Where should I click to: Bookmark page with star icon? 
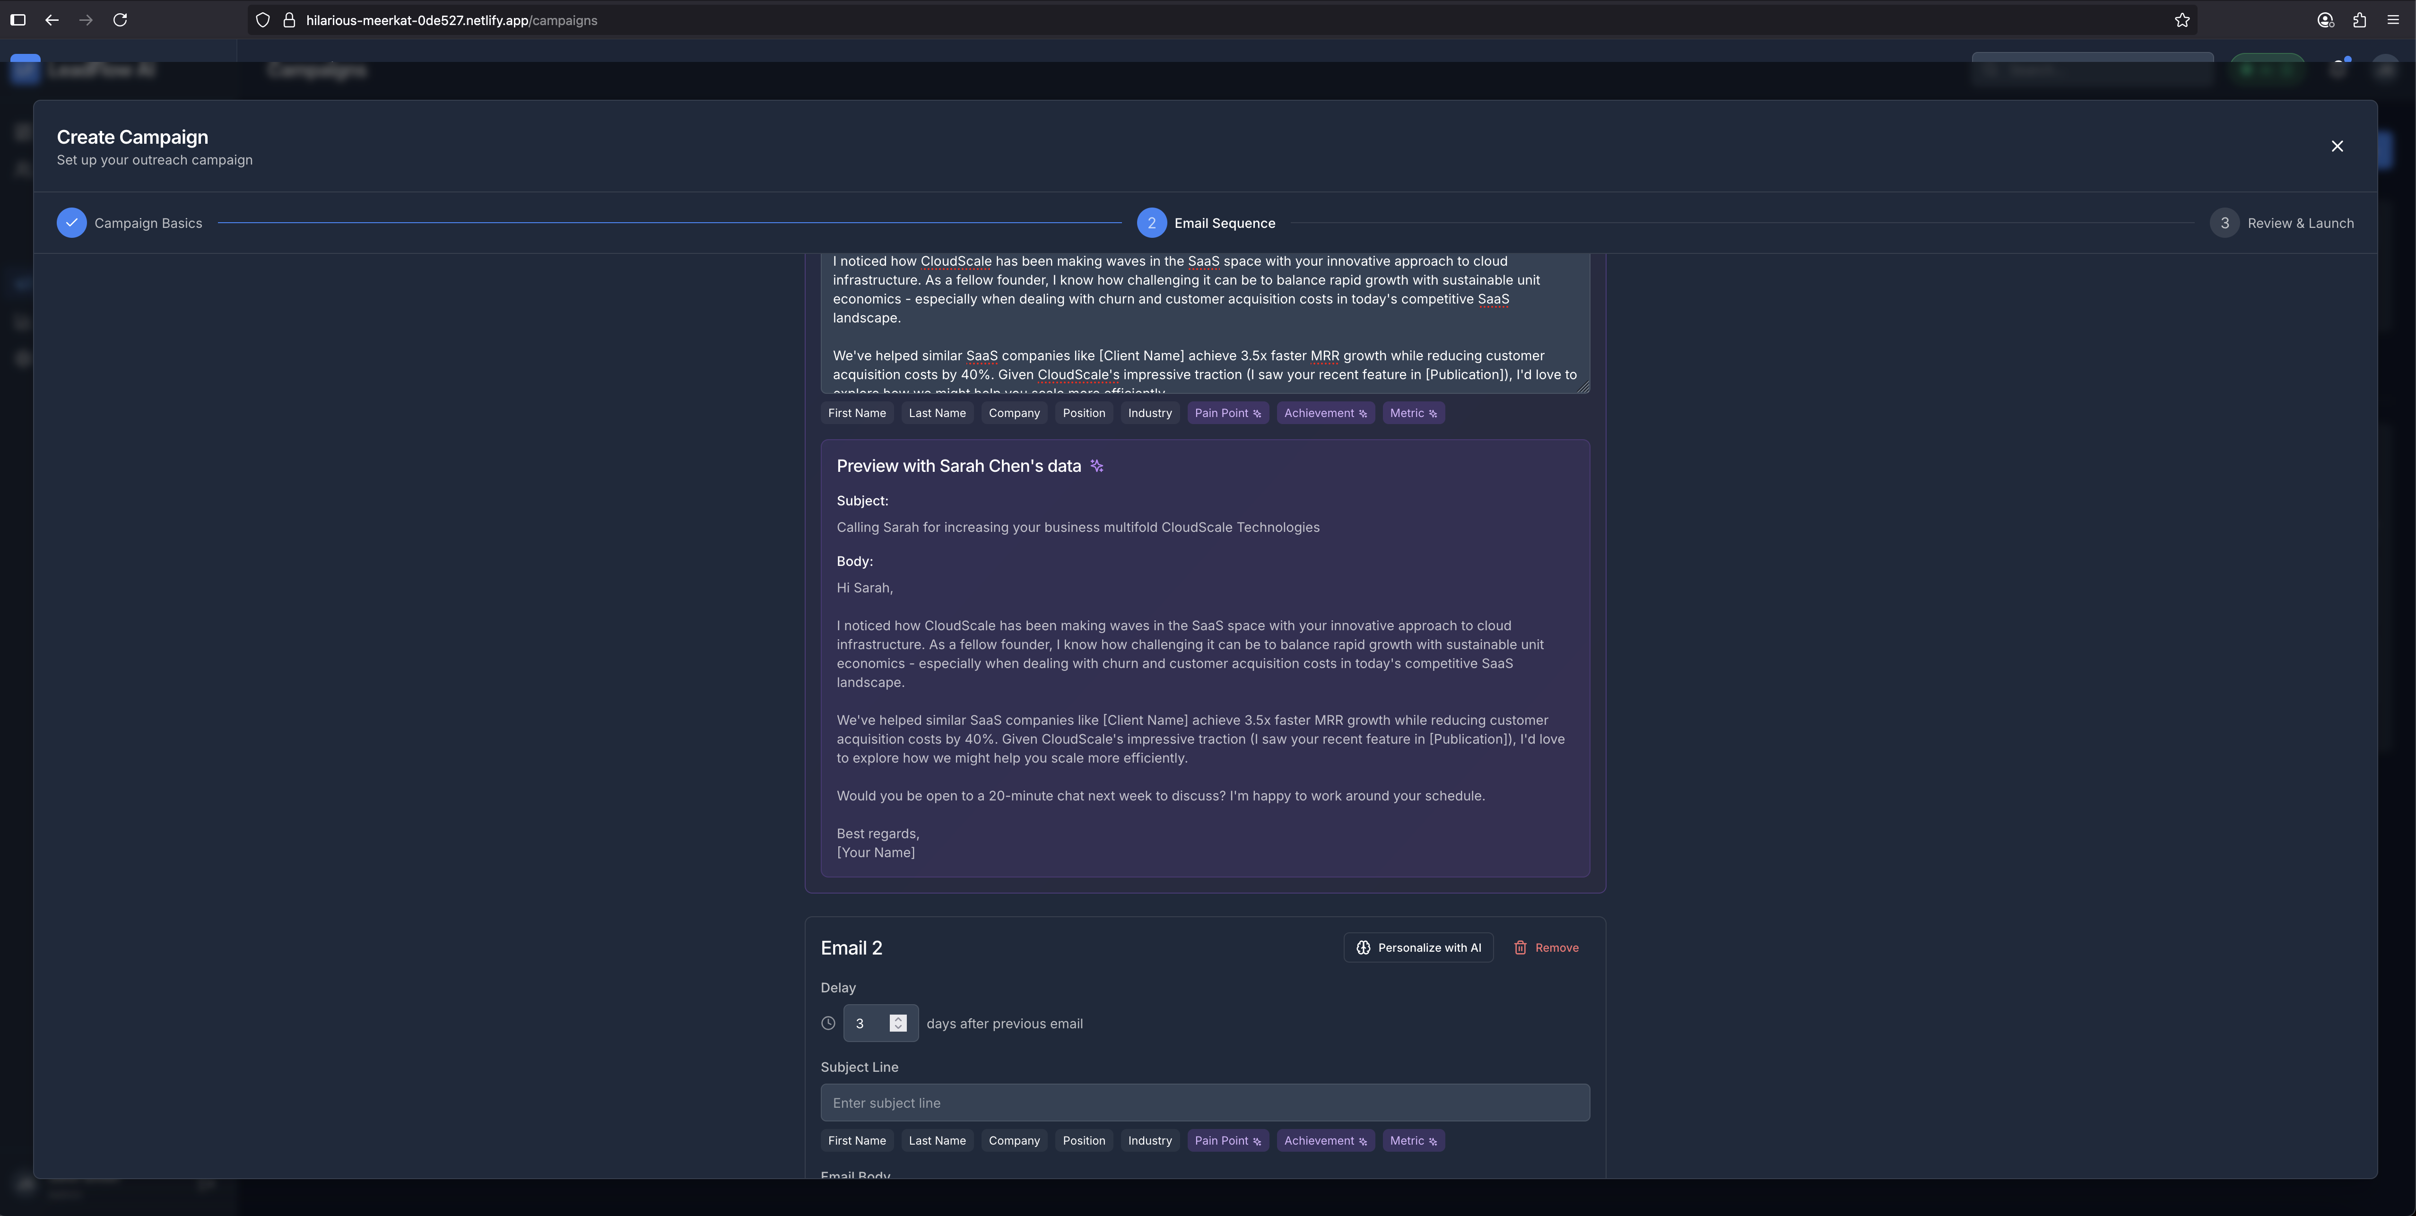coord(2181,20)
